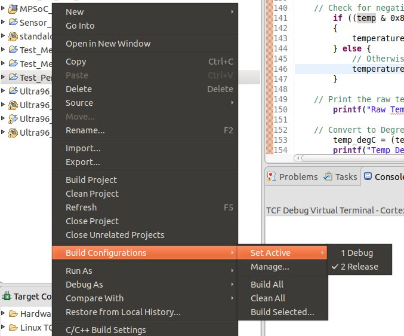The image size is (404, 336).
Task: Click the Hardware Server folder icon
Action: 13,313
